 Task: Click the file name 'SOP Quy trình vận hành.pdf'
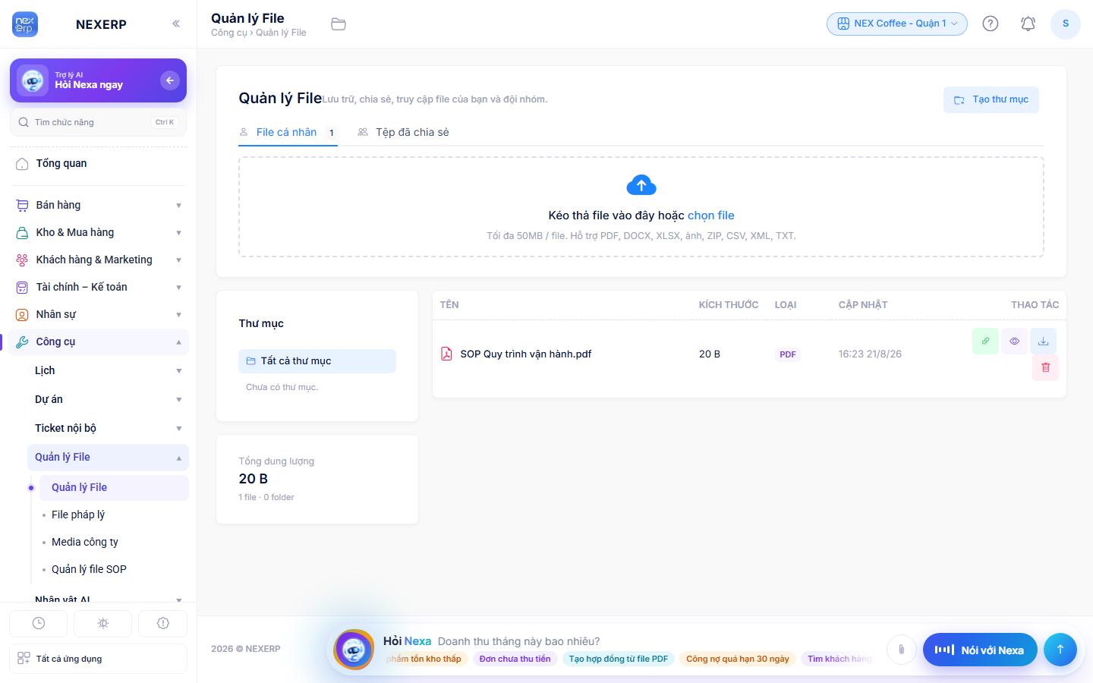point(526,354)
